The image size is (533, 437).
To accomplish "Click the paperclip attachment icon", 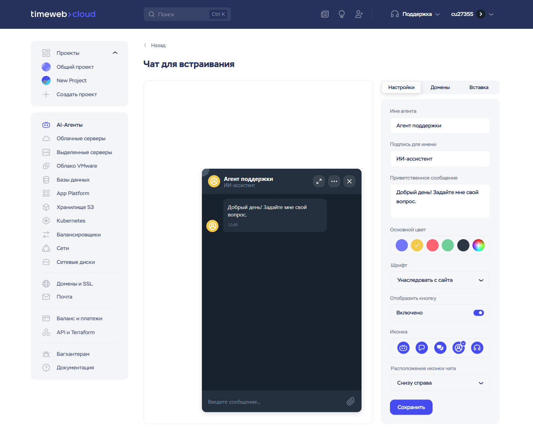I will pos(351,401).
